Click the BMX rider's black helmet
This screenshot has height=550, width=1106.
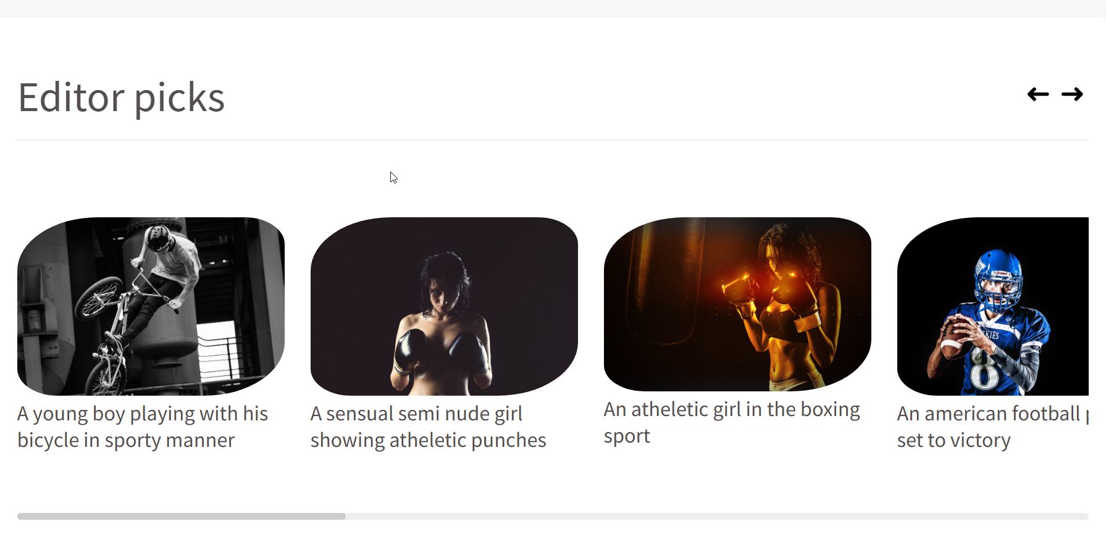(159, 238)
